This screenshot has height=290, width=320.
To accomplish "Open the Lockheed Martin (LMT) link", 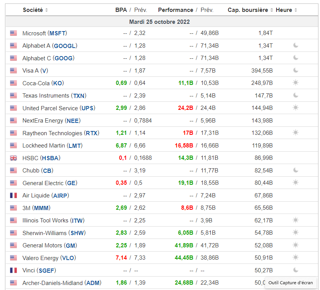I will point(52,146).
